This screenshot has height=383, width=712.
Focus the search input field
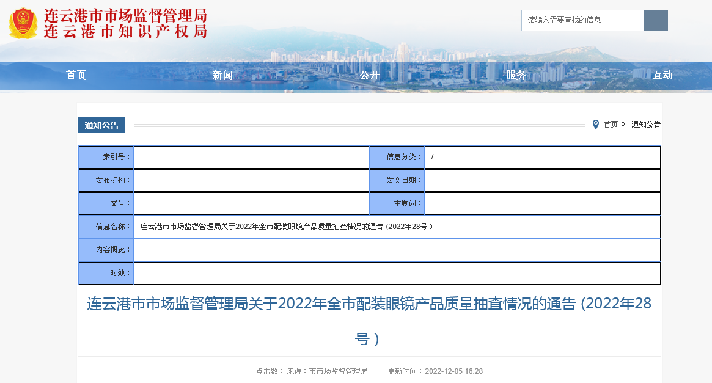coord(582,20)
